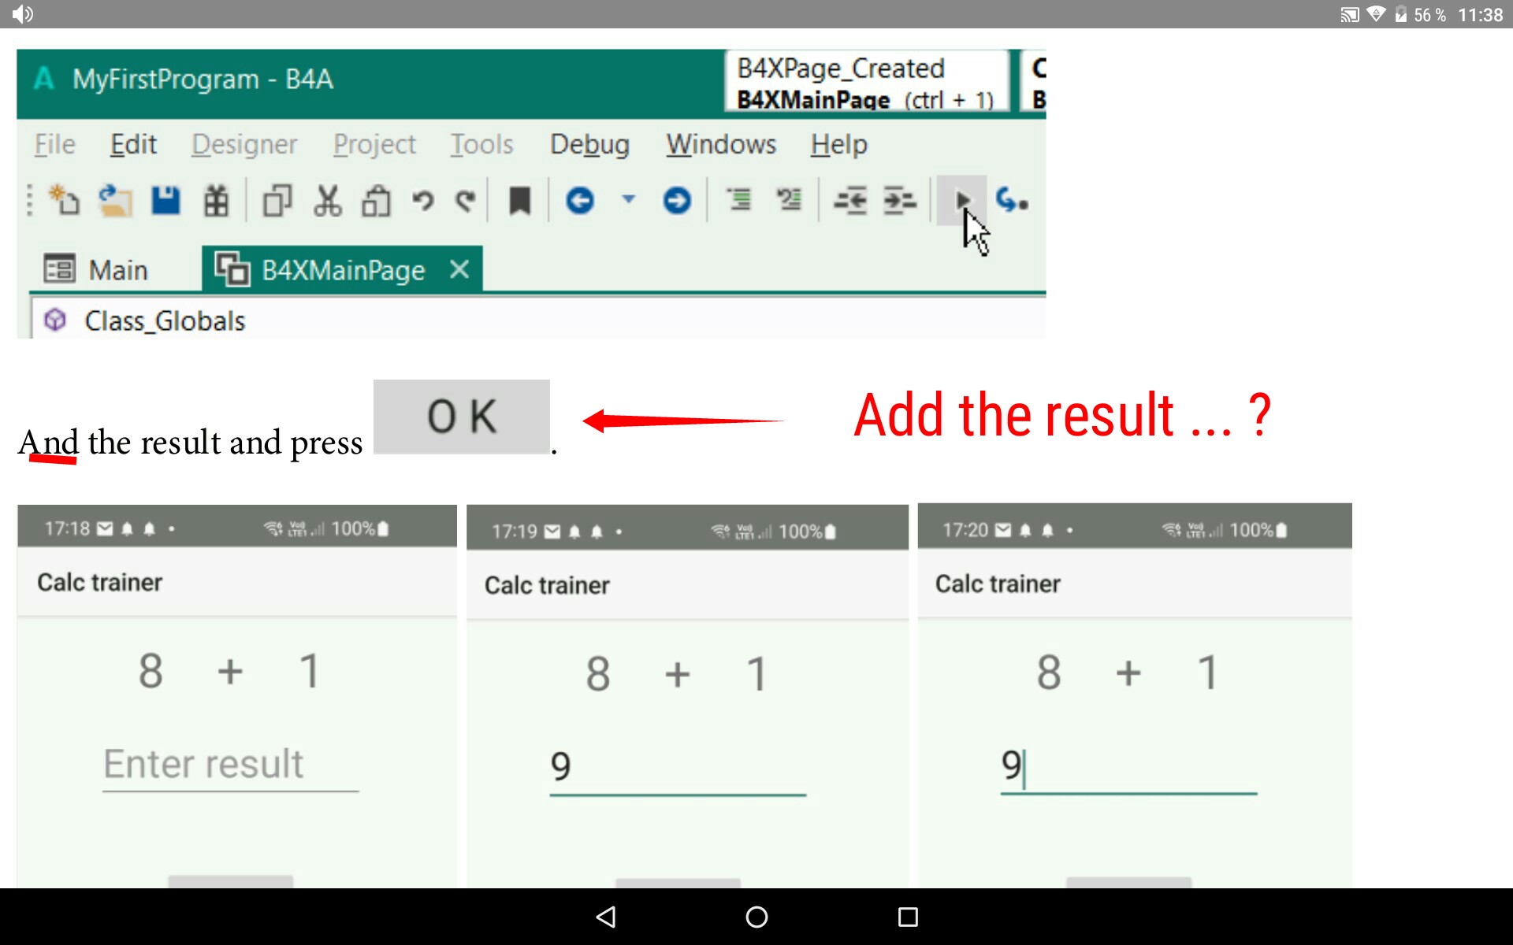Click the step-over debug icon dropdown

click(x=1012, y=201)
